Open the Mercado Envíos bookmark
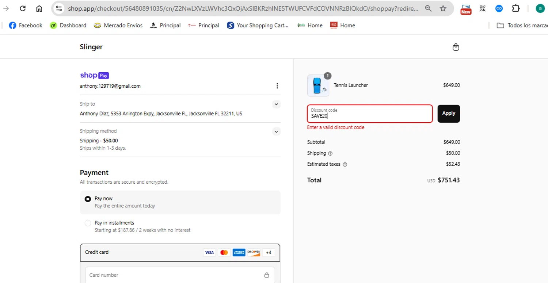 pos(118,25)
